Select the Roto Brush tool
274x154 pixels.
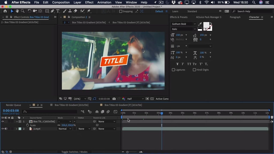tap(82, 11)
